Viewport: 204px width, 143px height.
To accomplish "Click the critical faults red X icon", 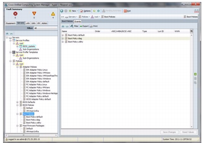I will 15,14.
